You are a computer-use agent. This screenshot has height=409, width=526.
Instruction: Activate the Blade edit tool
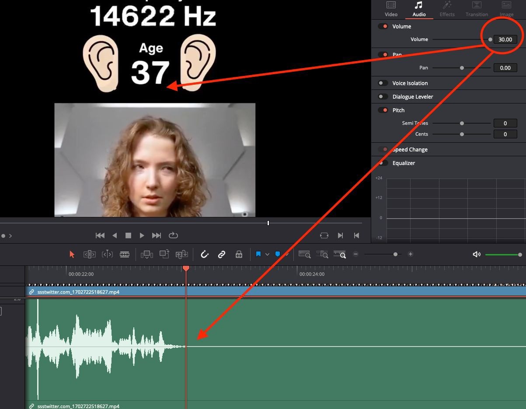(125, 254)
